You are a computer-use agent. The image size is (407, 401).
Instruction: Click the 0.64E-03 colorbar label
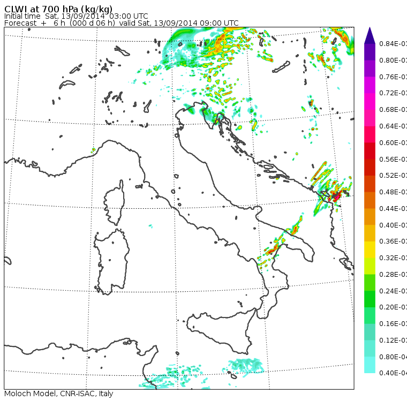[x=393, y=126]
